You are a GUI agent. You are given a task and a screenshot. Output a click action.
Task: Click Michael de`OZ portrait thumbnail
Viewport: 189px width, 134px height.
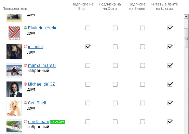click(14, 89)
